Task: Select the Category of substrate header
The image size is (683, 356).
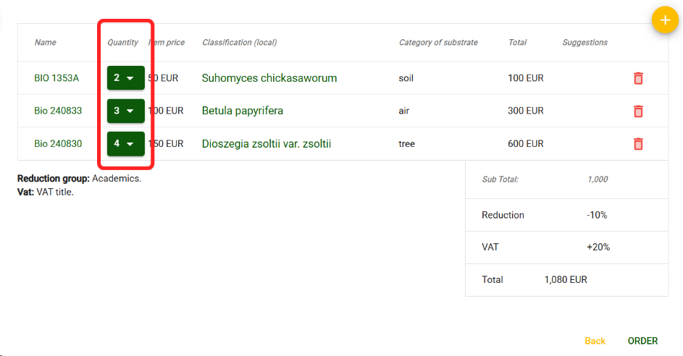Action: point(438,43)
